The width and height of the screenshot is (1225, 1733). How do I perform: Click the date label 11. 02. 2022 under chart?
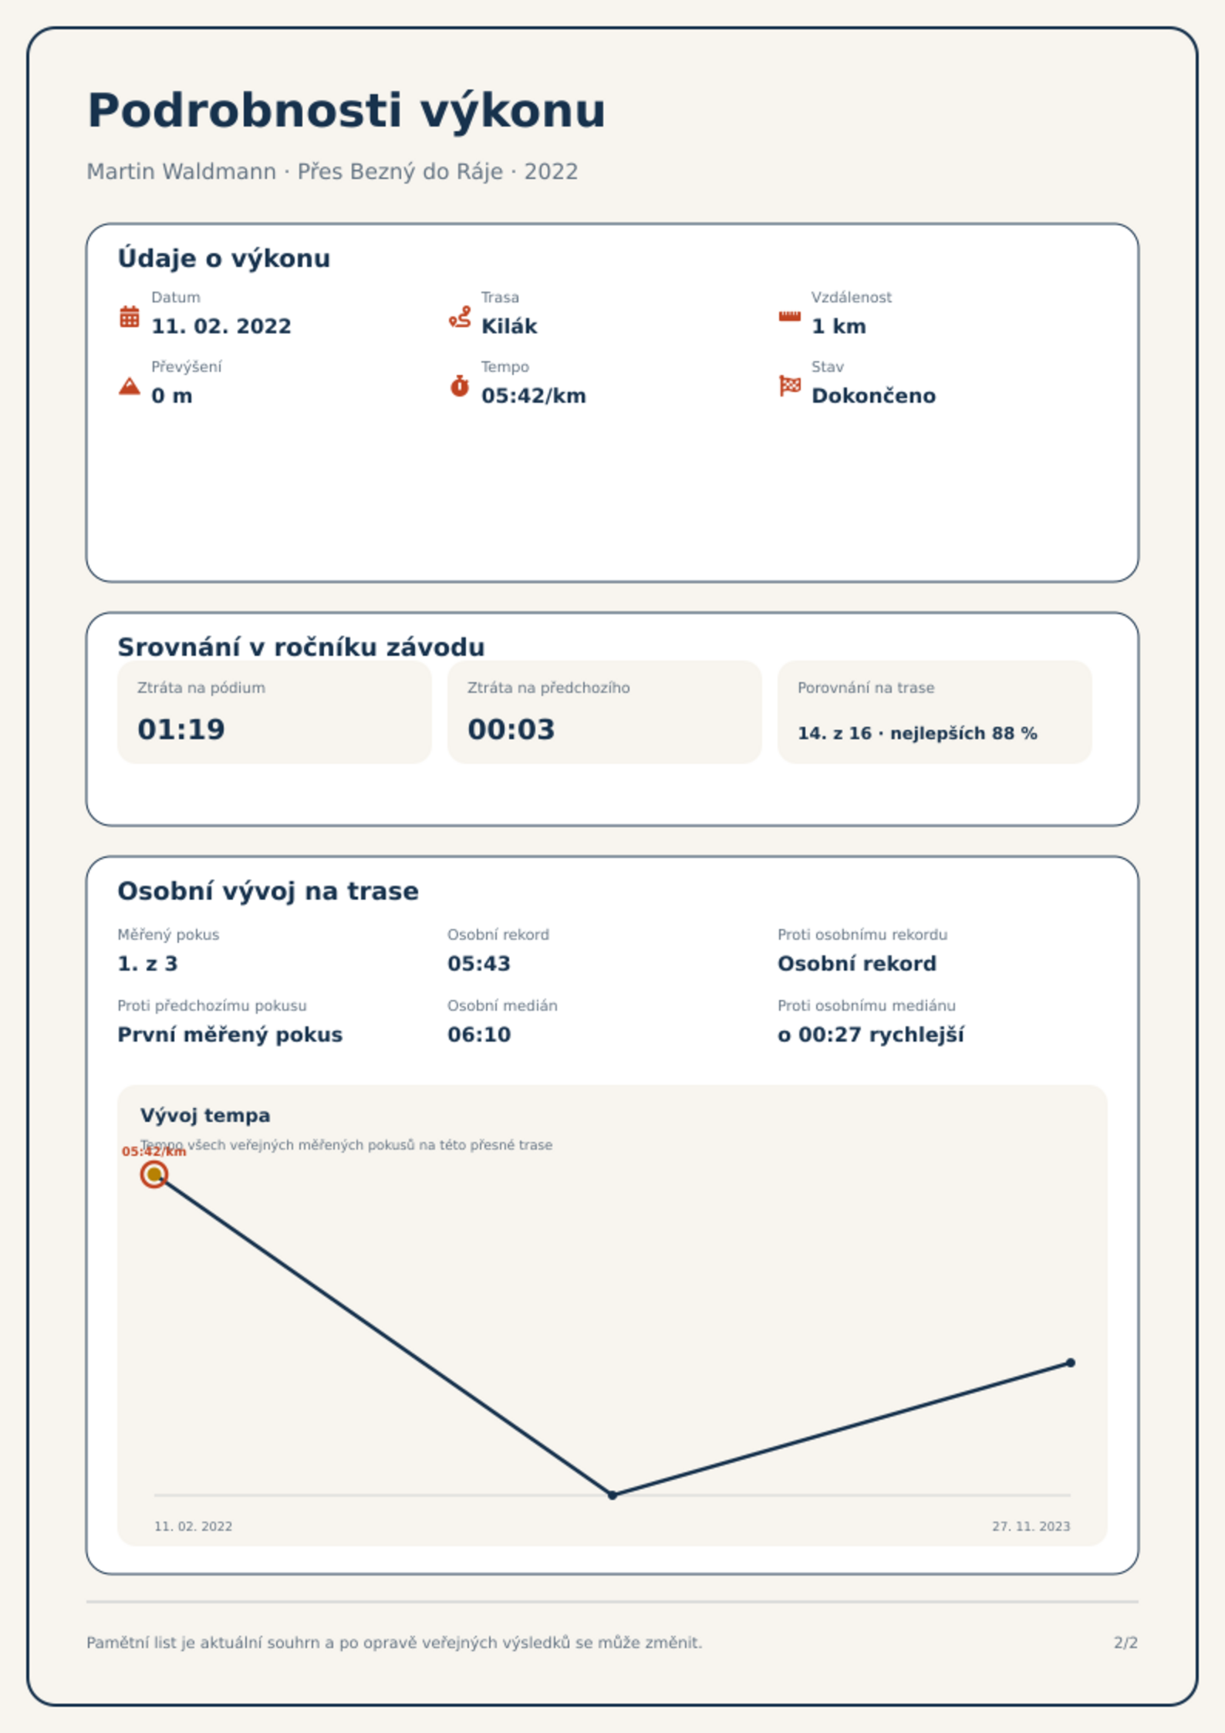(194, 1526)
